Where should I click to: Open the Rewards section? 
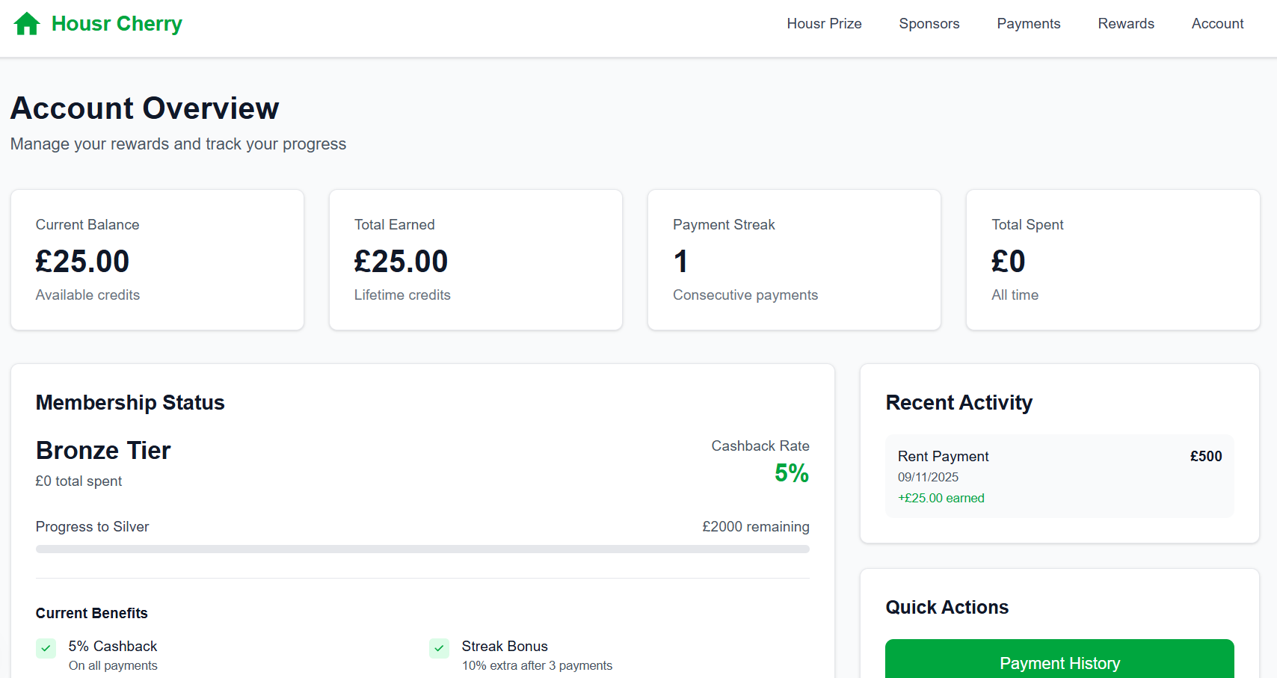click(1125, 24)
